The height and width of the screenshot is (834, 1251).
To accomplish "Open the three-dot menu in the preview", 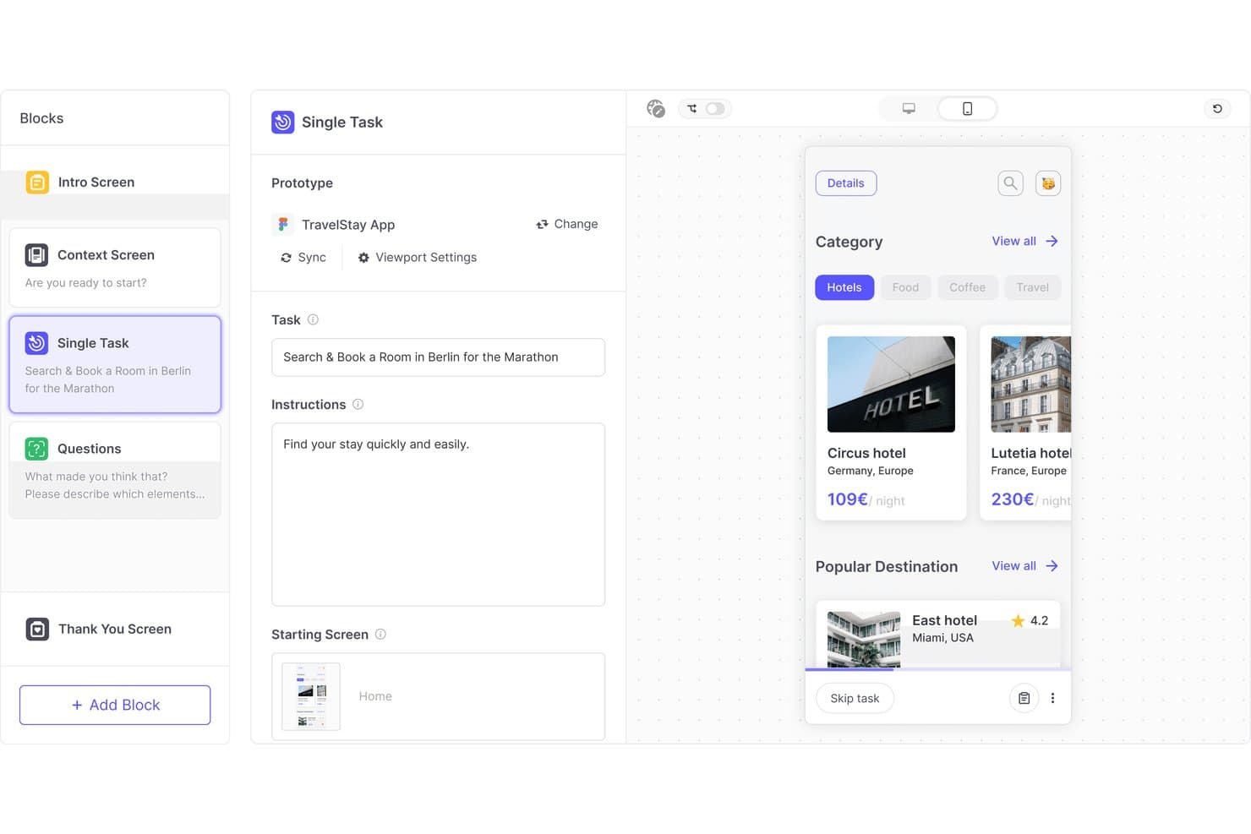I will [x=1052, y=698].
